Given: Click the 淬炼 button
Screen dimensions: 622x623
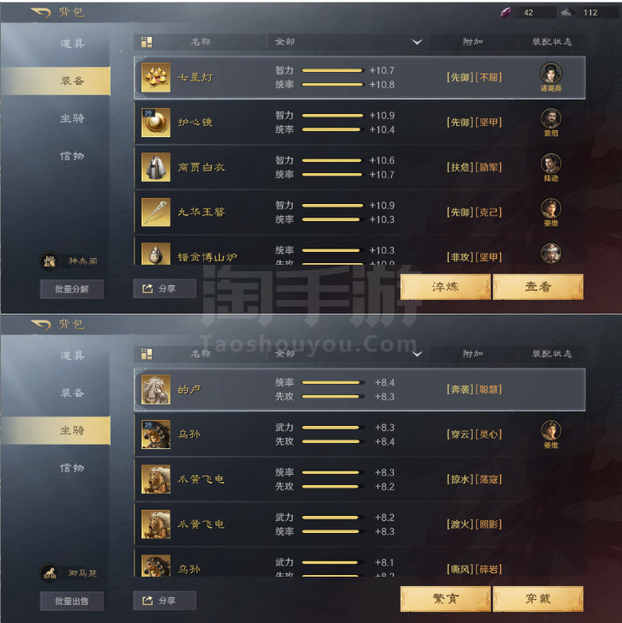Looking at the screenshot, I should pos(445,287).
